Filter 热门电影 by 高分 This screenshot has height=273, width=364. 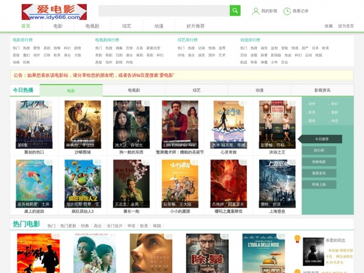98,226
